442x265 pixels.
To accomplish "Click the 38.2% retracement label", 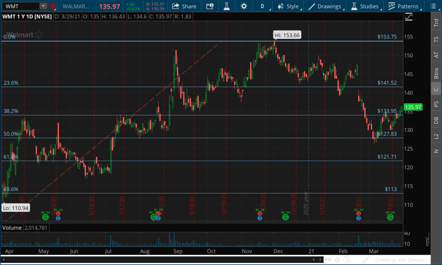I will click(11, 111).
